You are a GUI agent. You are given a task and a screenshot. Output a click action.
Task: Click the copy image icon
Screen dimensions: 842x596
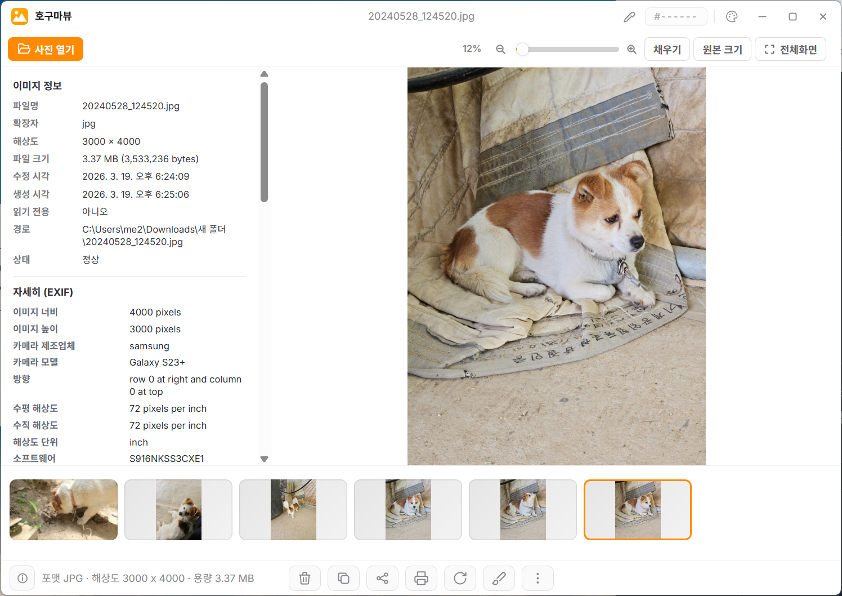pos(343,578)
